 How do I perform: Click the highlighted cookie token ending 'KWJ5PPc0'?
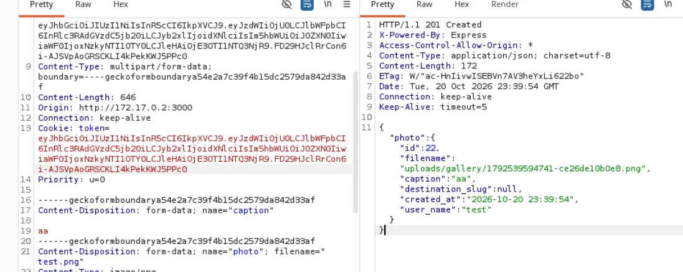[x=113, y=169]
